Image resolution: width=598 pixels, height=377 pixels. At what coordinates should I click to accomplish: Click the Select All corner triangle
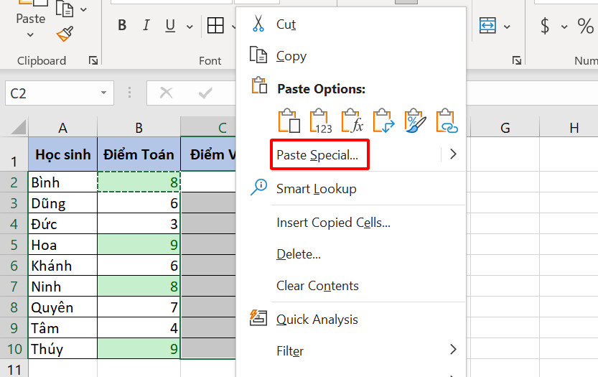tap(19, 127)
